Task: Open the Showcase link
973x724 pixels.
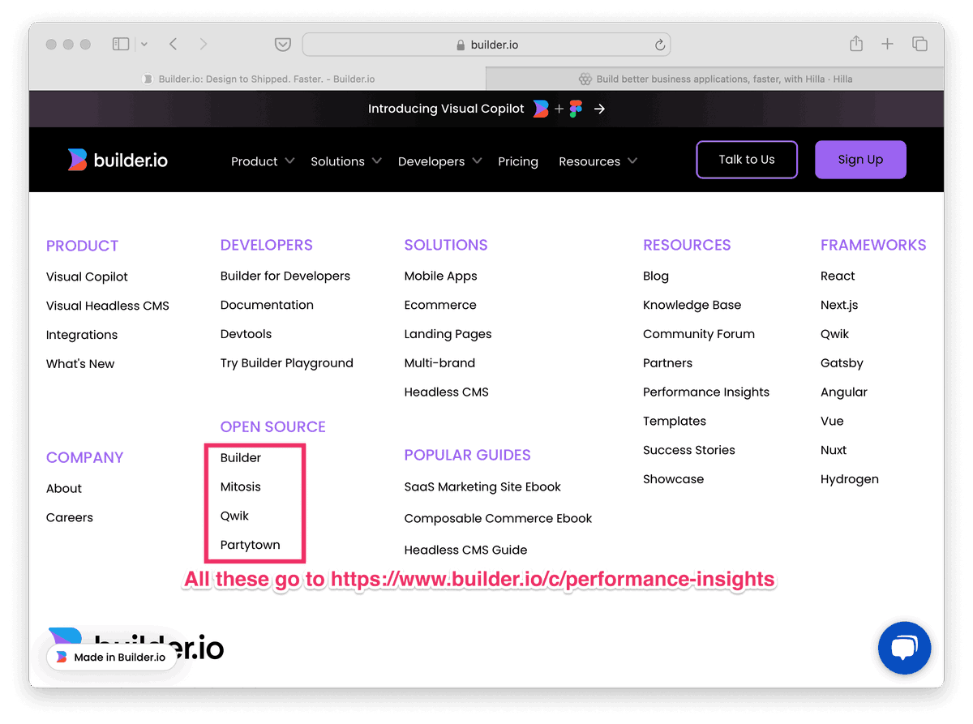Action: coord(673,479)
